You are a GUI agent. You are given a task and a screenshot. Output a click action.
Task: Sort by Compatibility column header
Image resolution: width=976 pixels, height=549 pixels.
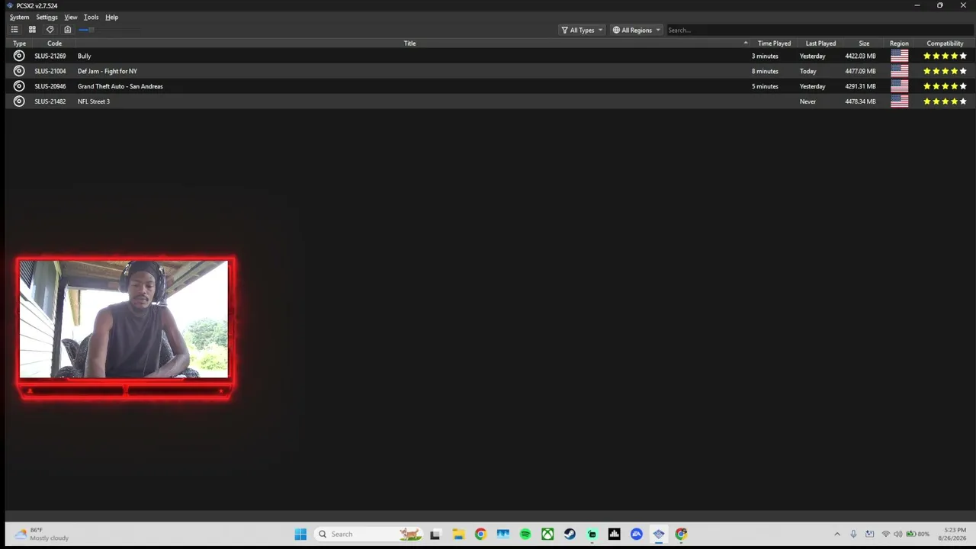pos(945,43)
